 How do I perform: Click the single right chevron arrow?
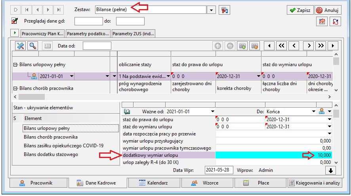point(309,46)
